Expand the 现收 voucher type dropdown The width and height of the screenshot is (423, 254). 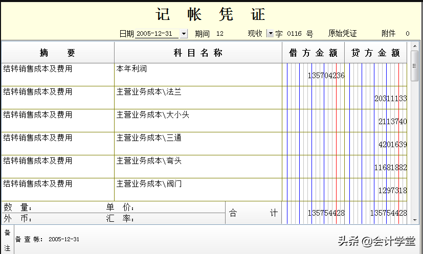[271, 34]
